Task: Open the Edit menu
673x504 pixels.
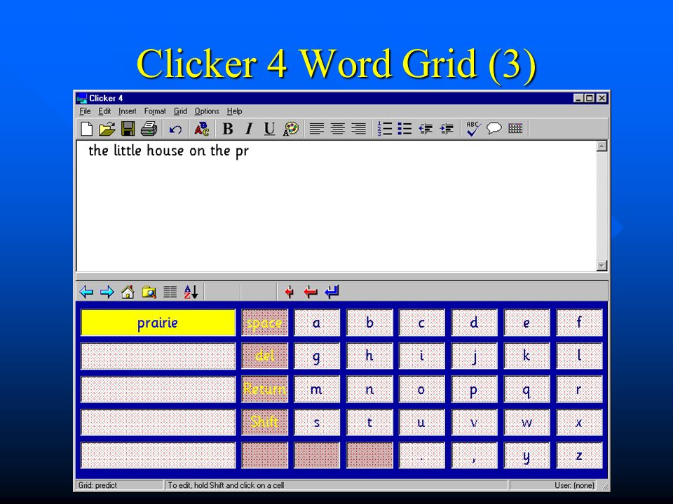Action: click(104, 111)
